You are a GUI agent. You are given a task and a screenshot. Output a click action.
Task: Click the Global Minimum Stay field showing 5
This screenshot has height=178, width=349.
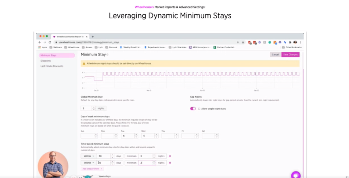(87, 109)
